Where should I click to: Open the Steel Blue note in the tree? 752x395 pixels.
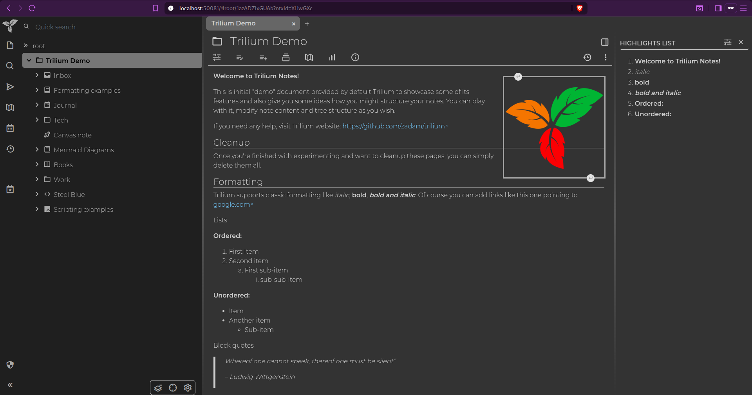coord(69,195)
